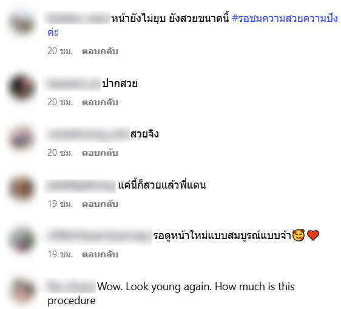
Task: Open username before 'แค่นี้ก็สวยแล้วพี่แตน'
Action: 80,186
